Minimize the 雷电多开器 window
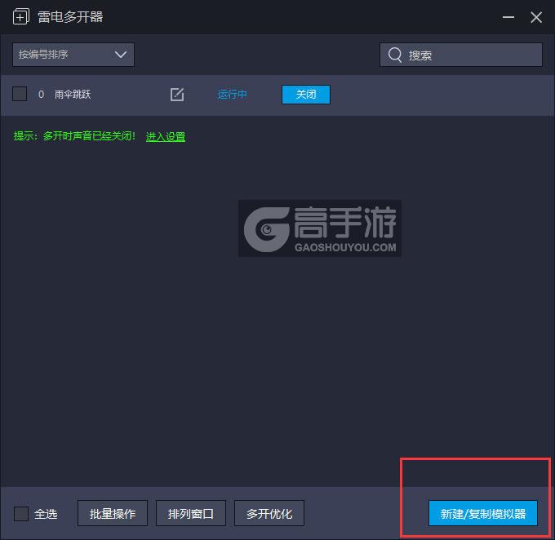This screenshot has width=555, height=540. (x=508, y=17)
